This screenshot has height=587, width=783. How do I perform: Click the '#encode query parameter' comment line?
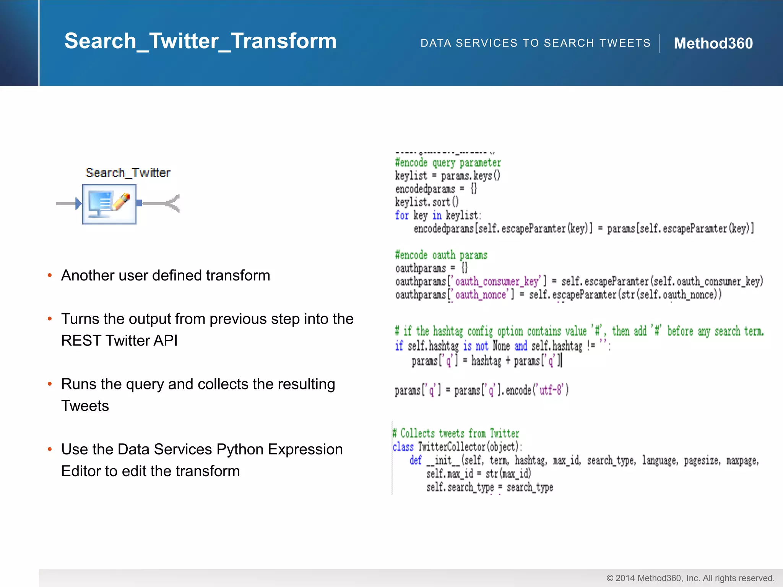click(x=448, y=163)
